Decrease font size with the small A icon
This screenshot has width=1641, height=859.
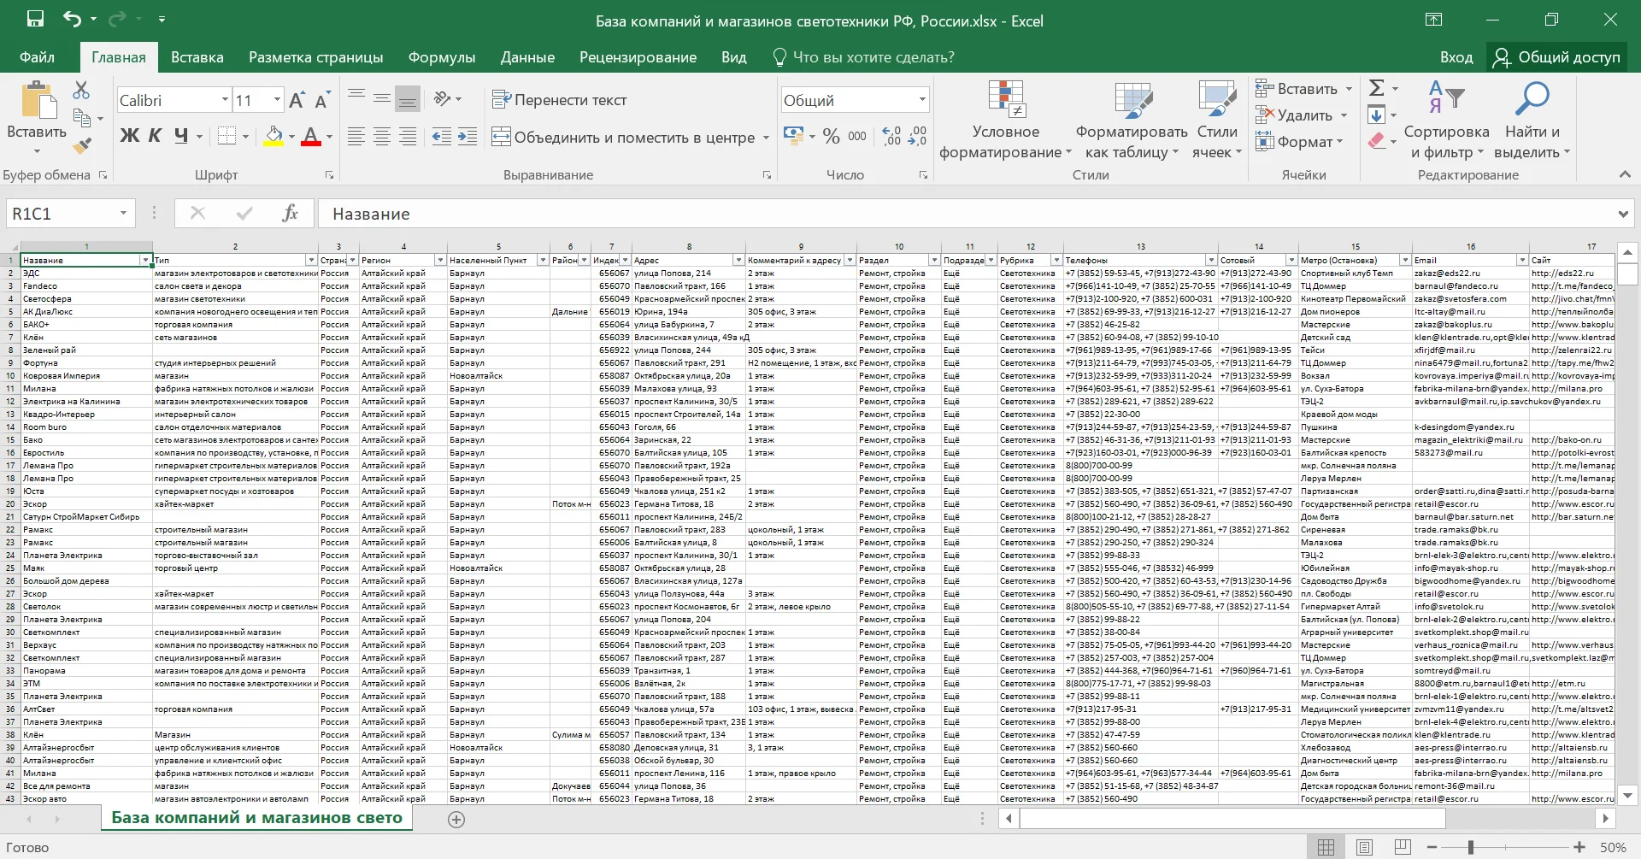click(x=322, y=100)
